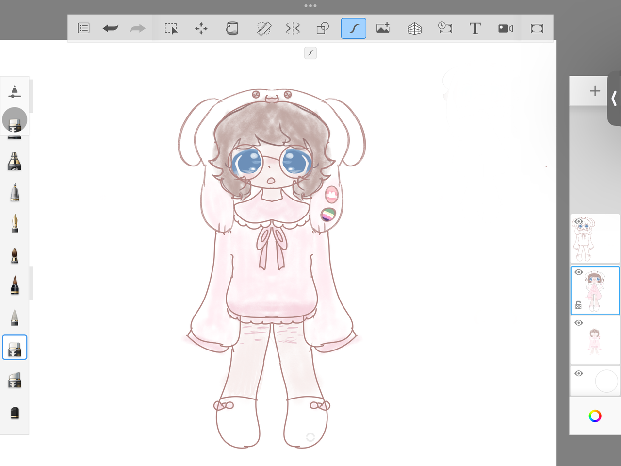The height and width of the screenshot is (466, 621).
Task: Open the color wheel picker
Action: coord(595,416)
